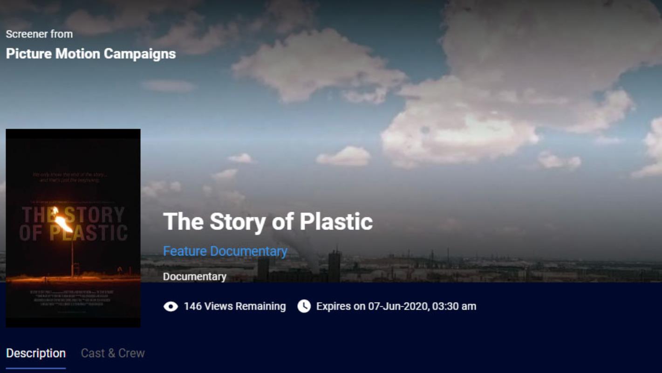Click the blue underline beneath Description
Viewport: 662px width, 373px height.
[x=36, y=368]
